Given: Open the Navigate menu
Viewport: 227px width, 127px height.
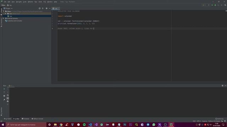Looking at the screenshot, I should (19, 2).
